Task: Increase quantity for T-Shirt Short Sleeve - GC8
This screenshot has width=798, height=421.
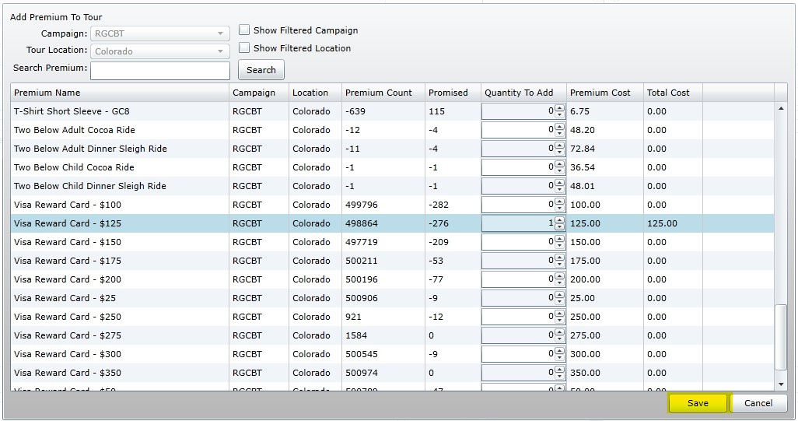Action: tap(559, 108)
